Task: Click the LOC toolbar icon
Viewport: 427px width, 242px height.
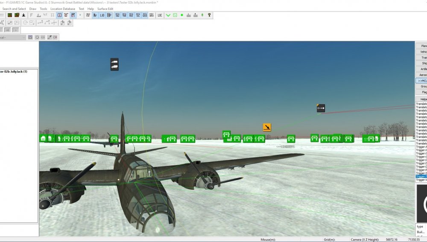Action: click(160, 15)
